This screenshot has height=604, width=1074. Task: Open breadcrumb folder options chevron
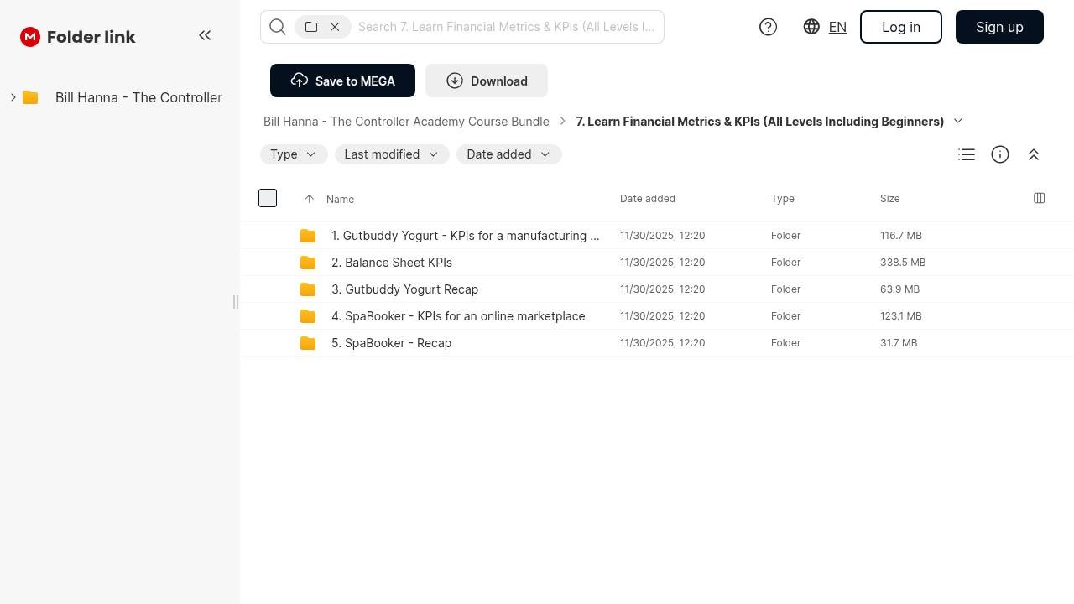coord(957,121)
